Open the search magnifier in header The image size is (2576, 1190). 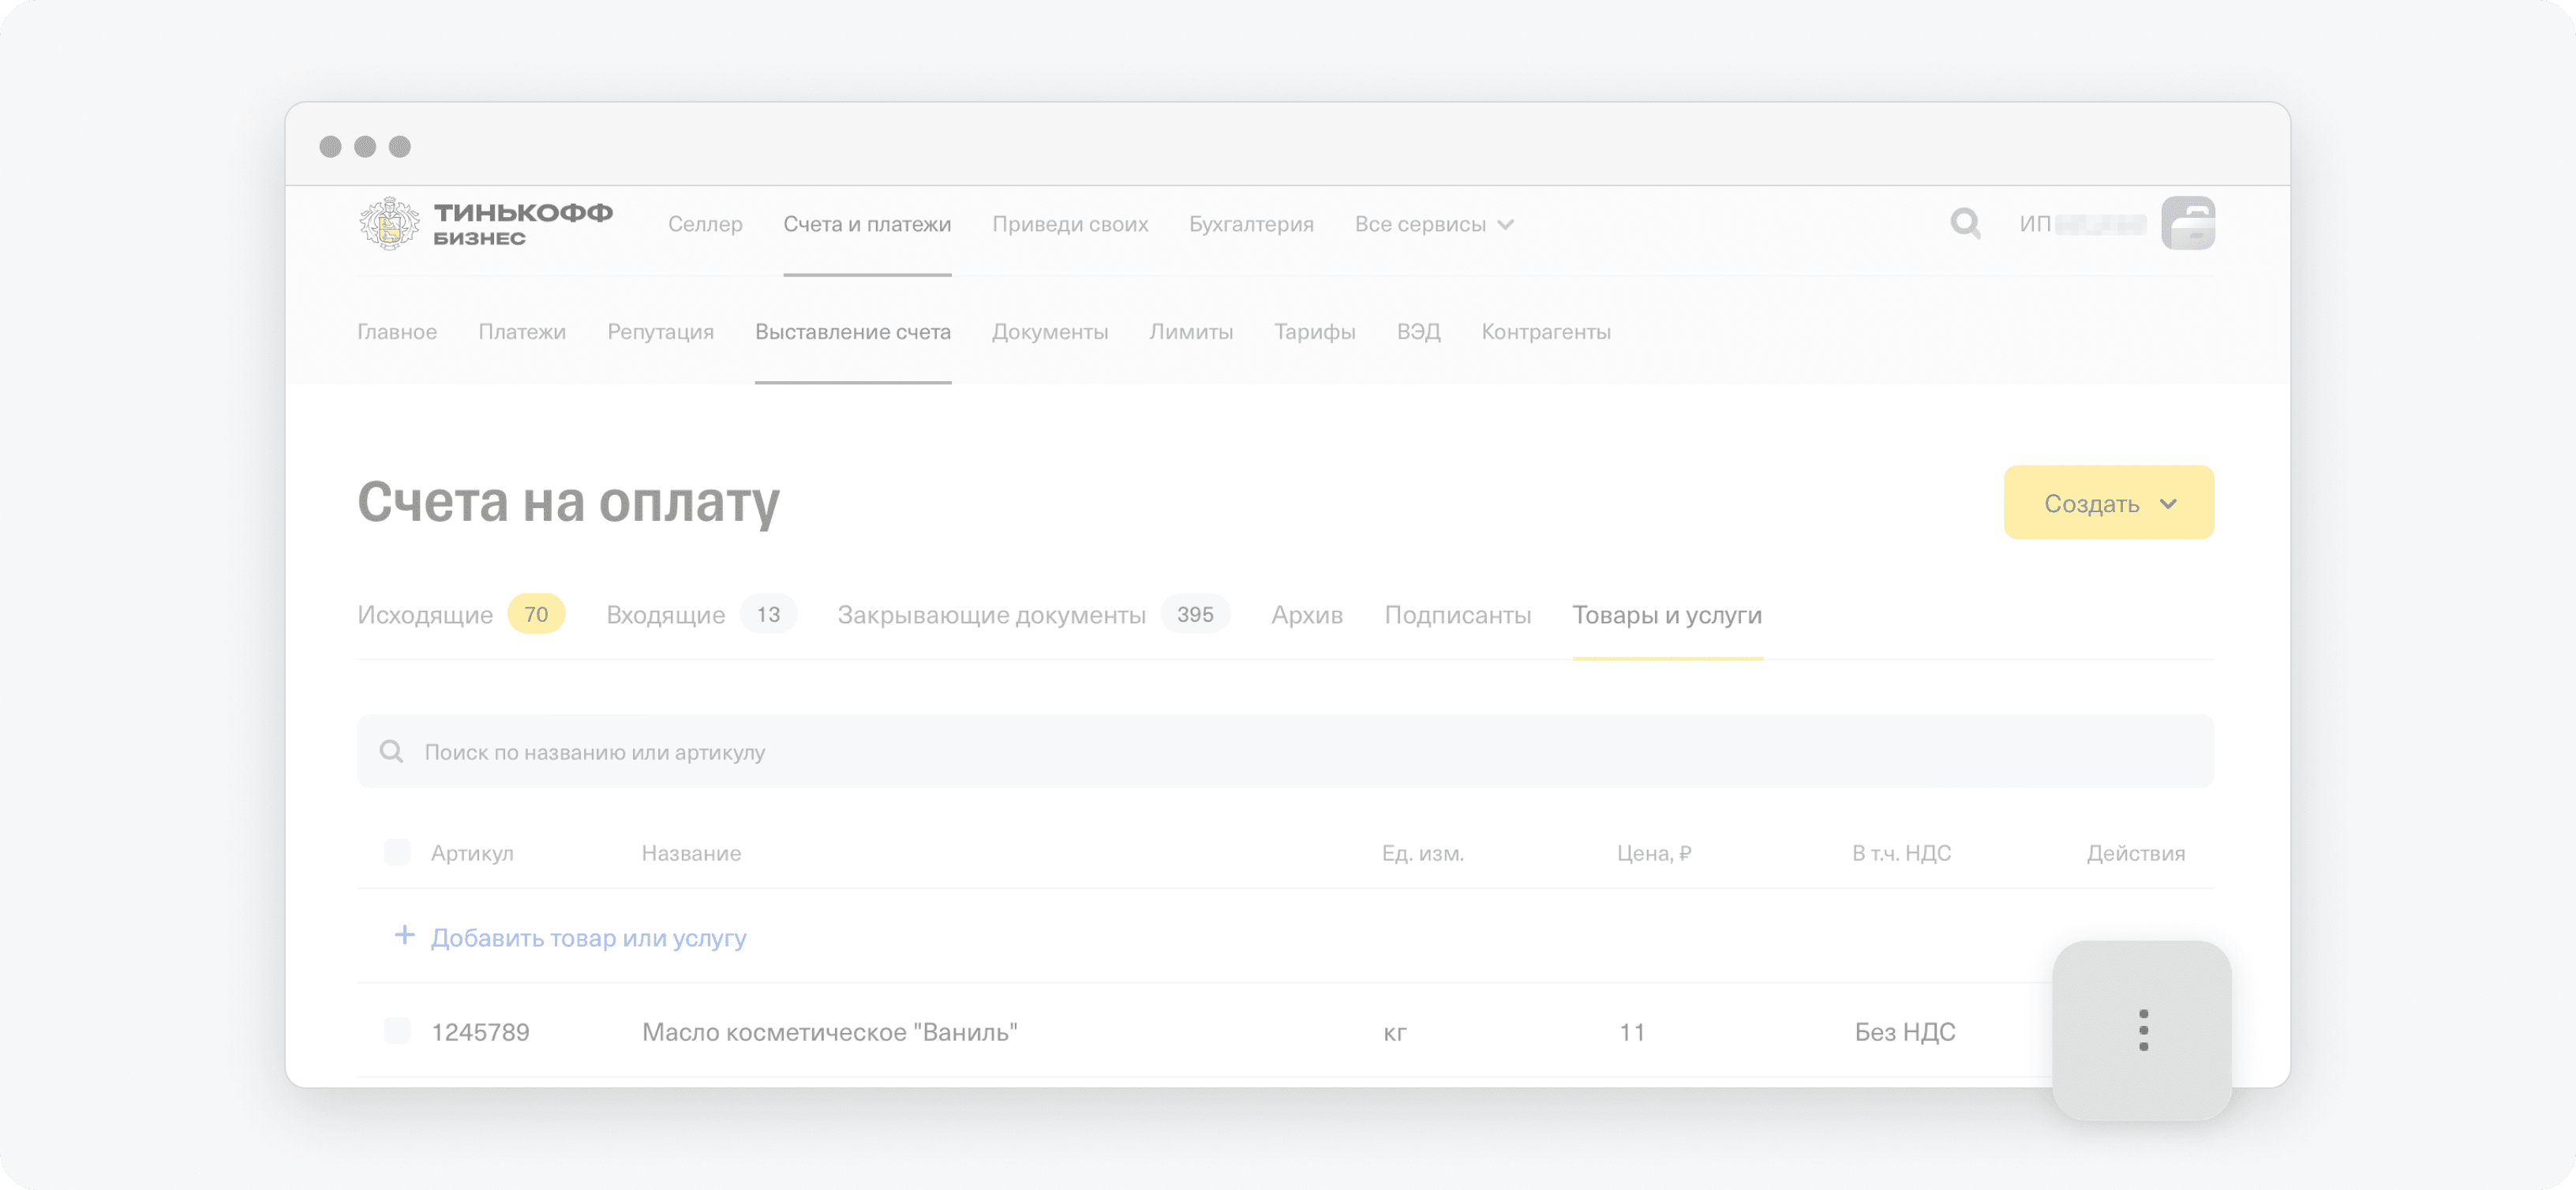click(1965, 223)
